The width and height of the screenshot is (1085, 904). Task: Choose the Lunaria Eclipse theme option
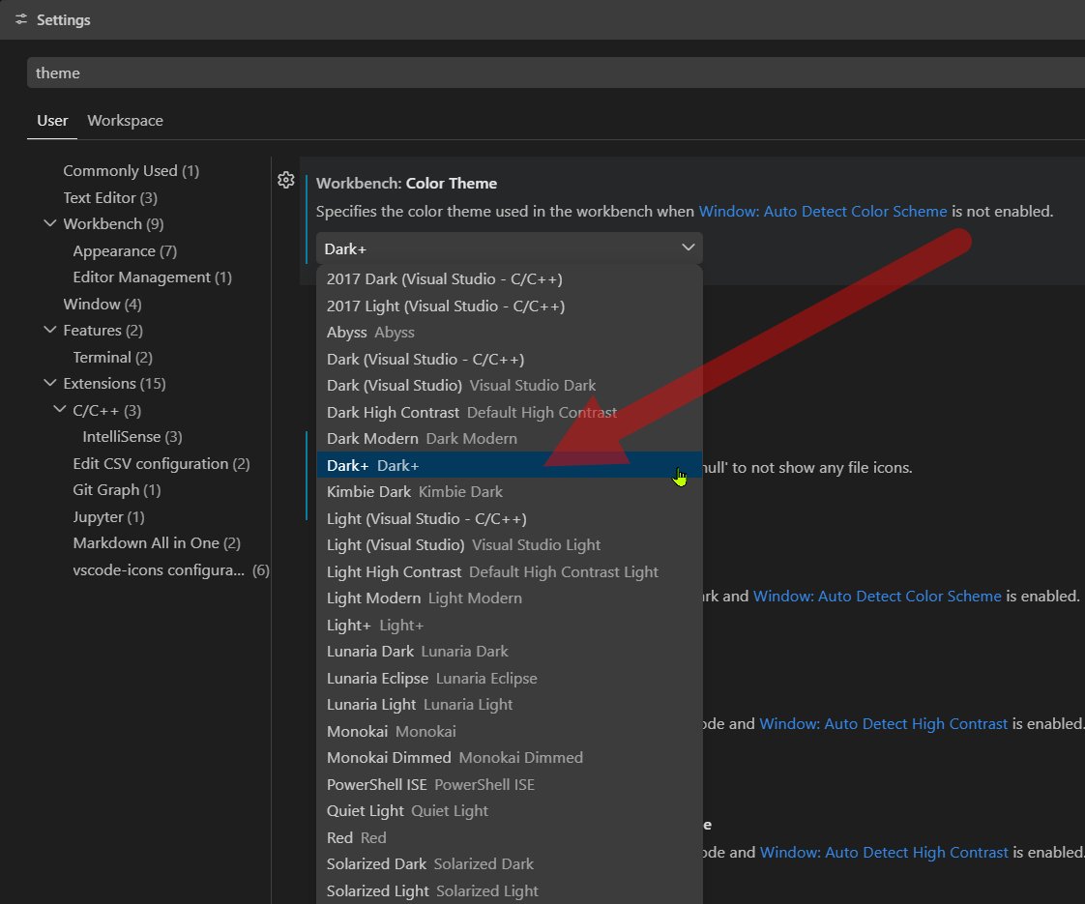[510, 679]
